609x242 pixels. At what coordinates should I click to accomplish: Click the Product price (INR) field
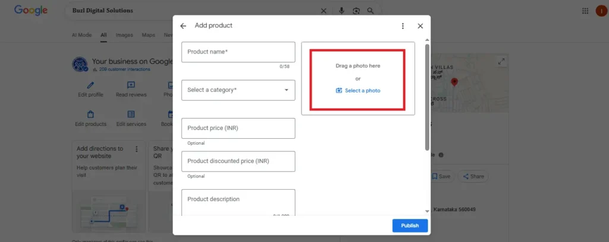(x=238, y=128)
